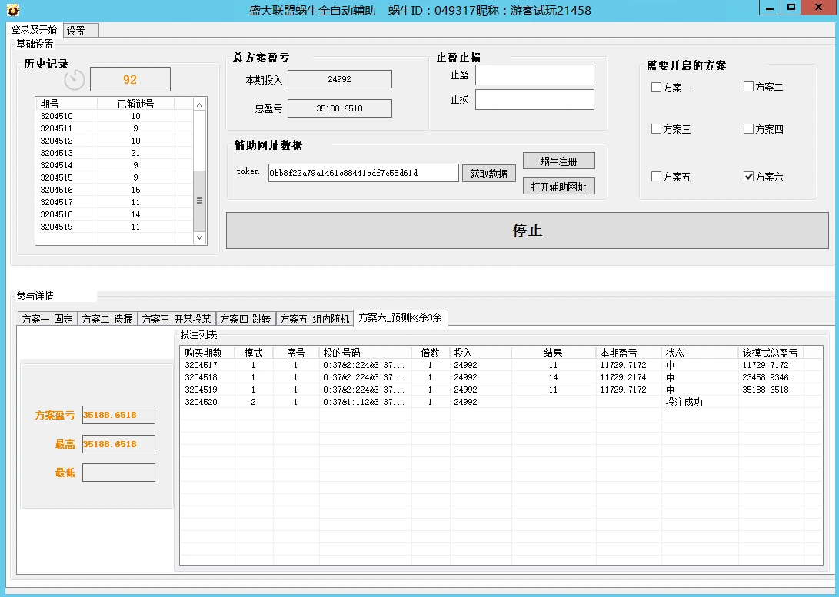
Task: Click the app icon in the title bar
Action: (12, 10)
